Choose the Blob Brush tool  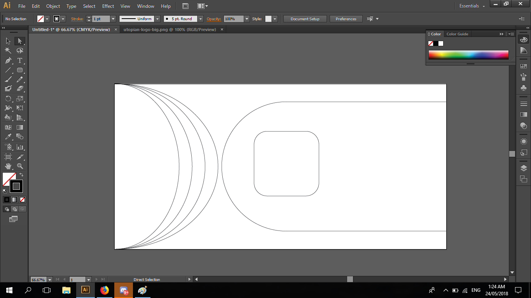[8, 89]
